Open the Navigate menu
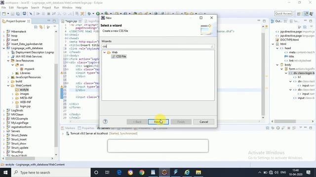This screenshot has height=177, width=316. (x=22, y=8)
